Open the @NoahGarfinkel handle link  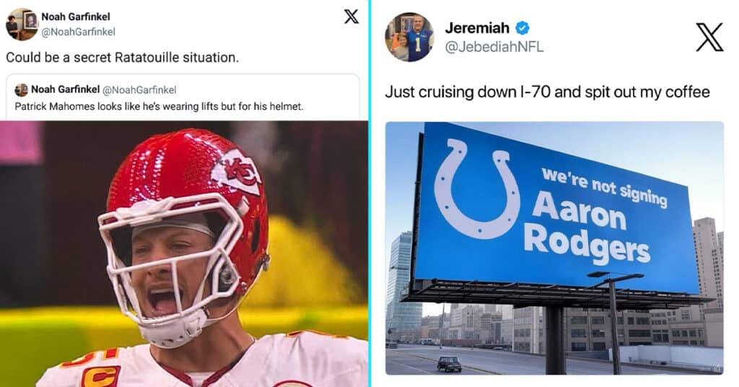pos(78,32)
